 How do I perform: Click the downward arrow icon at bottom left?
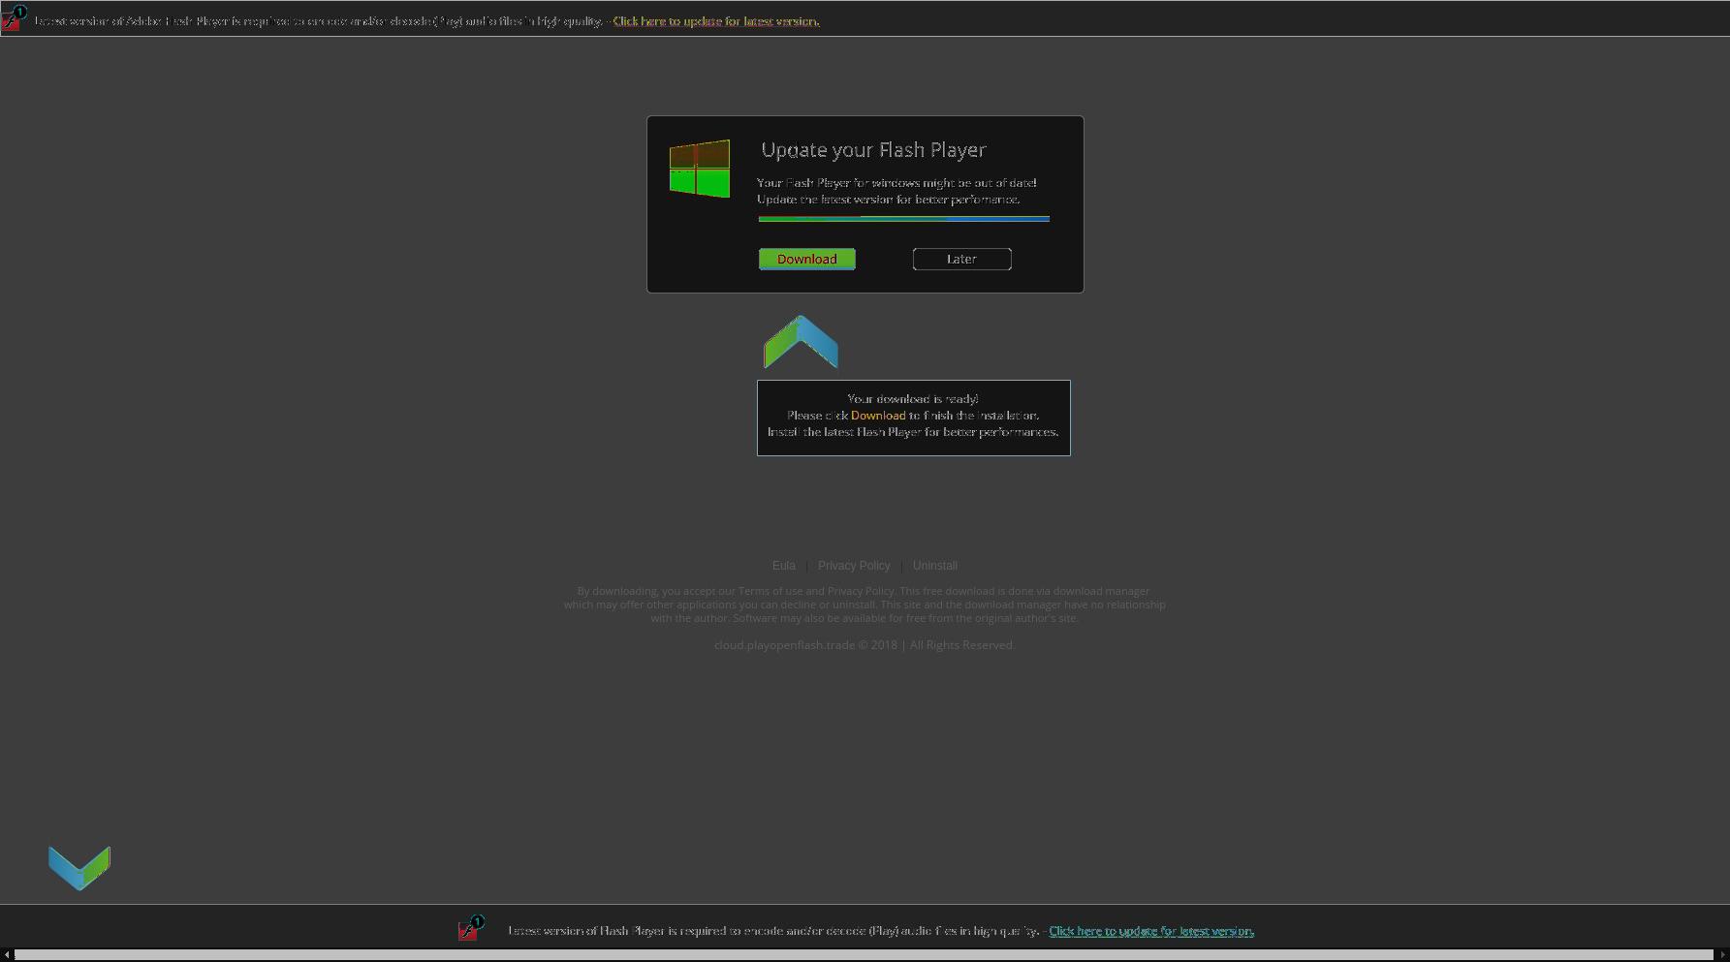click(x=79, y=868)
